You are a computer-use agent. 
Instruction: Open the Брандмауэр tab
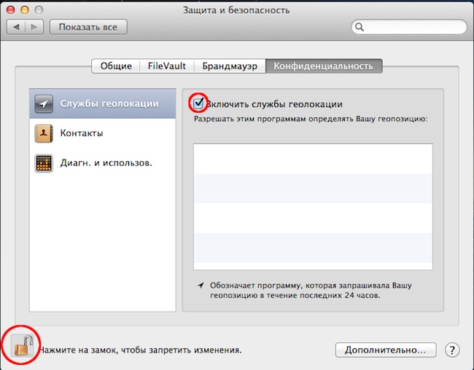click(229, 66)
